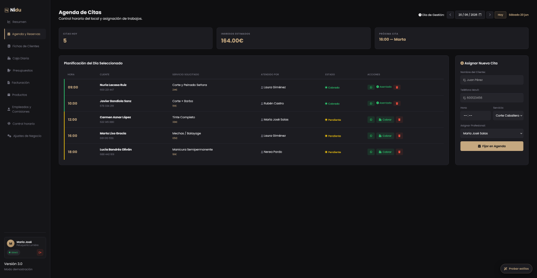Open Probar estilos button
Screen dimensions: 537x278
click(x=516, y=268)
